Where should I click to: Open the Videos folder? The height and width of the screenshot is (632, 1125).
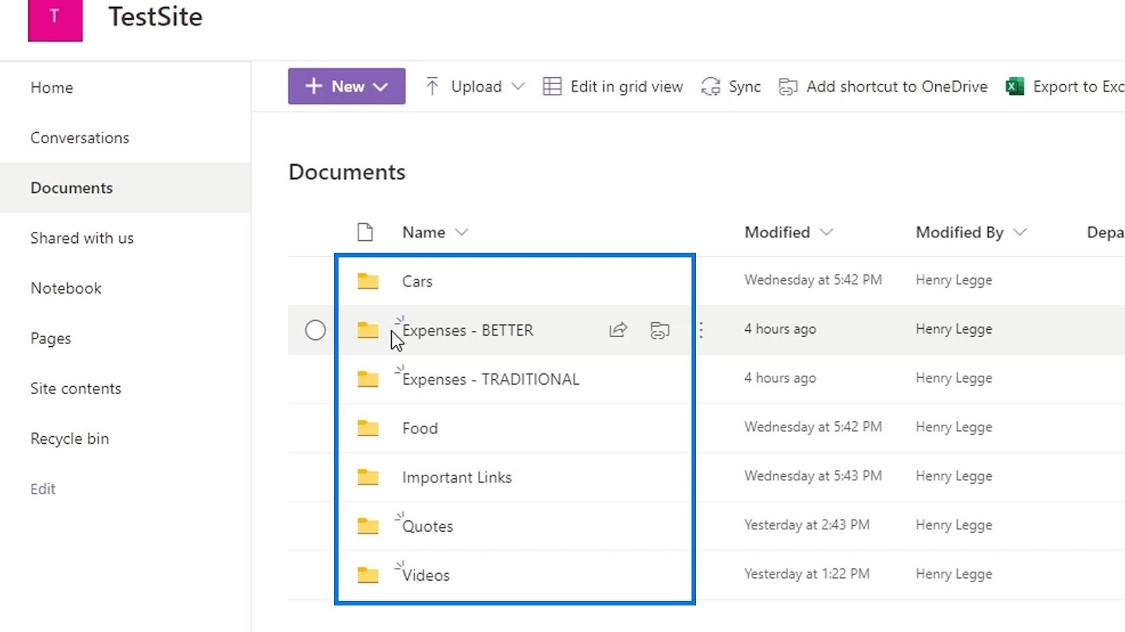click(x=426, y=575)
